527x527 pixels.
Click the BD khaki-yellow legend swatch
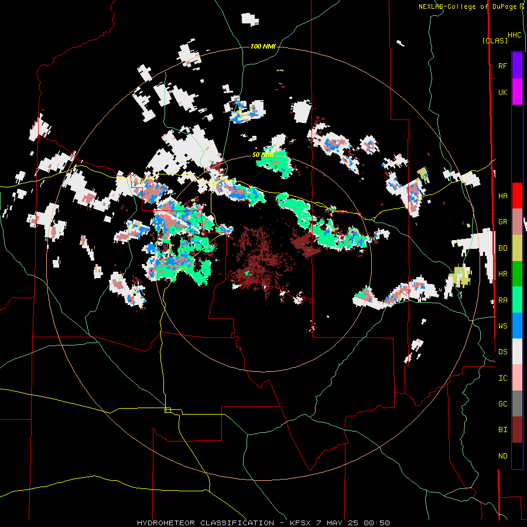click(517, 248)
